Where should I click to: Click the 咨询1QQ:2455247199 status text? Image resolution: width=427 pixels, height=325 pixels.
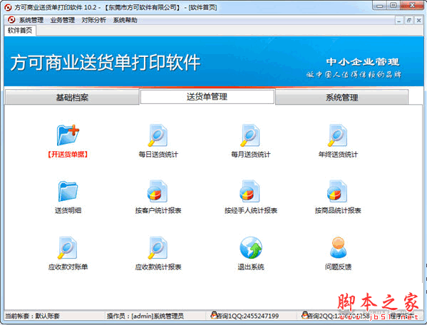(x=248, y=316)
